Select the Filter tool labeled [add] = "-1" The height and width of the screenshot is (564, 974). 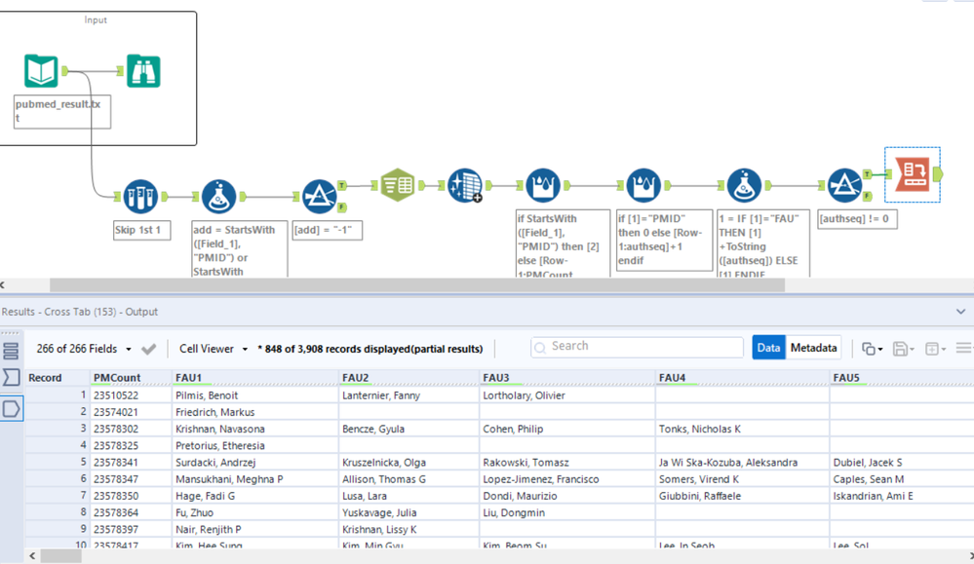tap(319, 197)
